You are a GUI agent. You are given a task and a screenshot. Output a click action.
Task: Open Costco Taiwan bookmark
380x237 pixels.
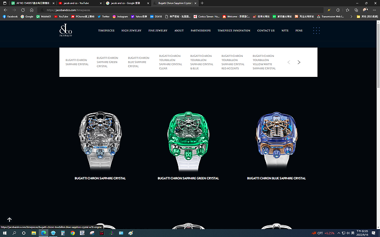[206, 16]
